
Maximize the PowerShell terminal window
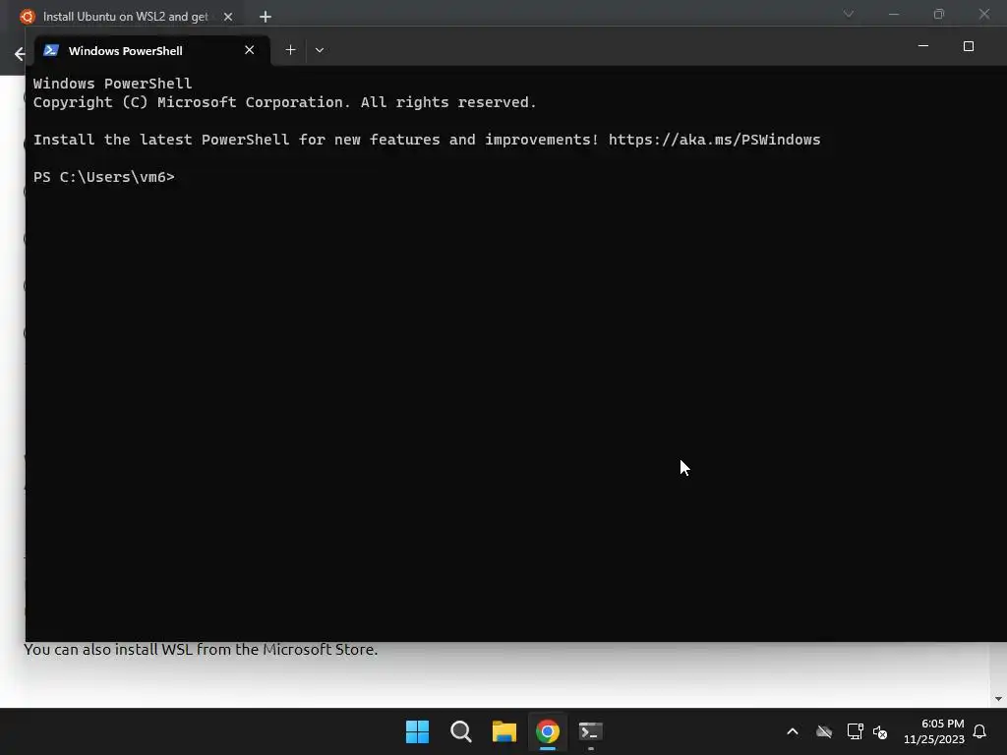point(968,46)
